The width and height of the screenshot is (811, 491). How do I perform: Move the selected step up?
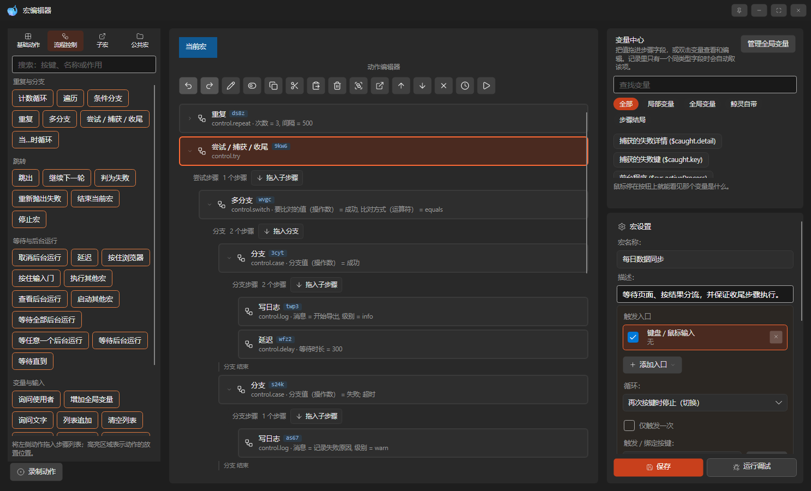click(x=401, y=86)
